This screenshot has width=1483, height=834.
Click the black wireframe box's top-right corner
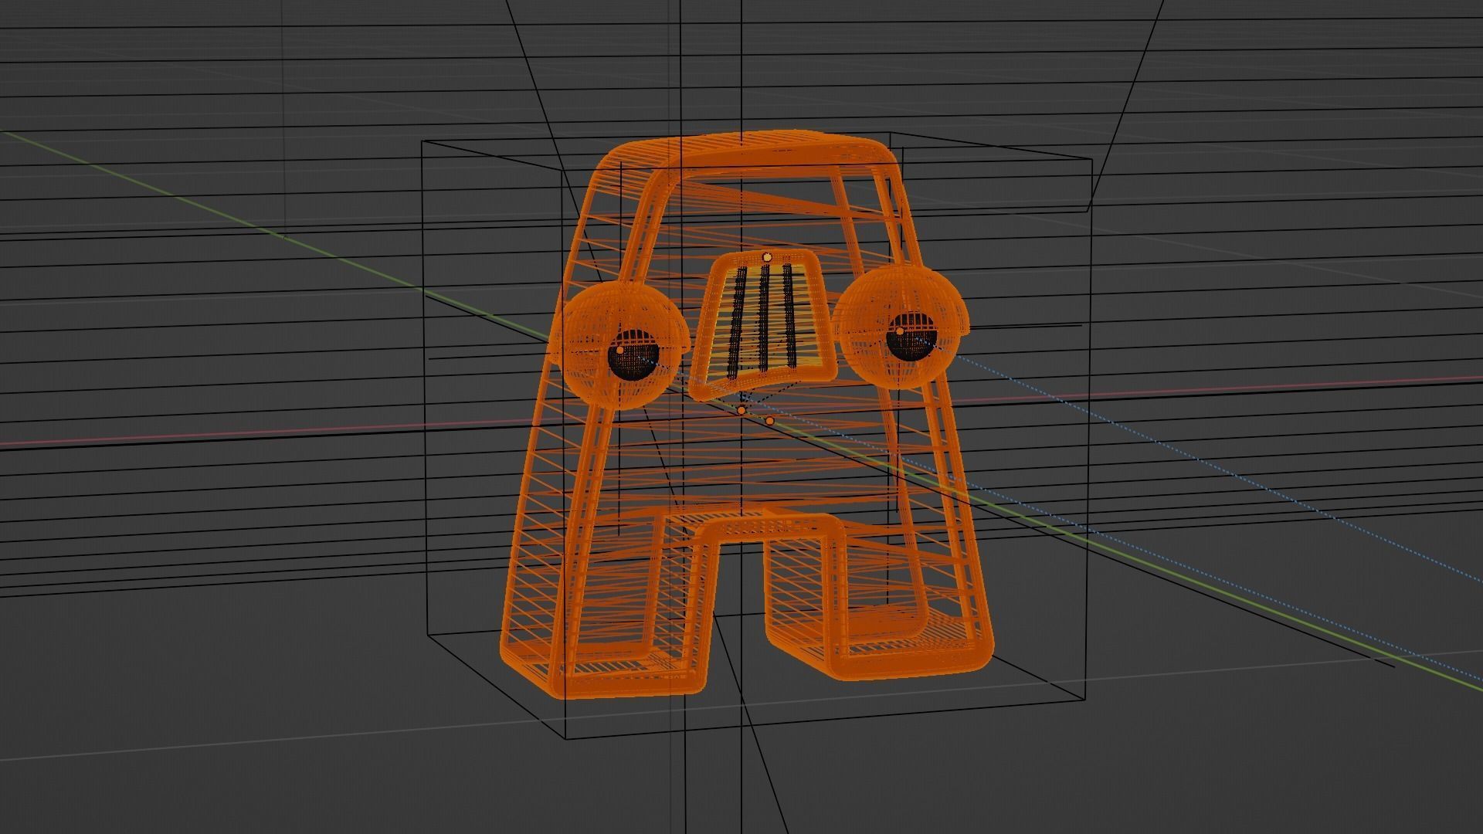[1091, 160]
